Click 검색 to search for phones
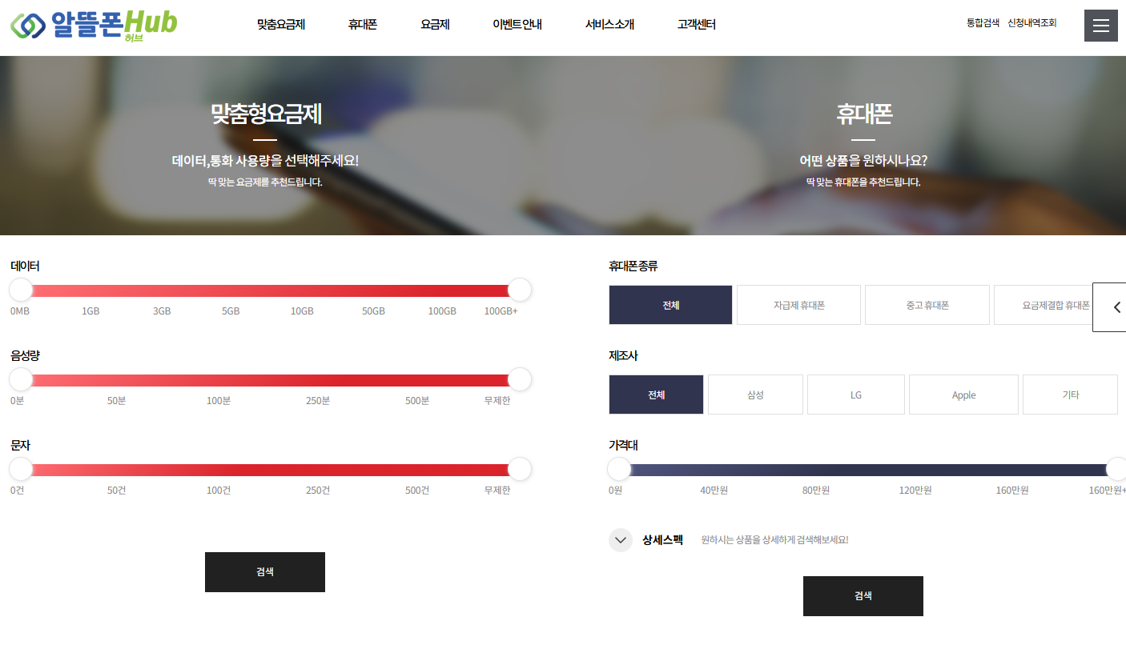Screen dimensions: 1126x657 pos(863,595)
